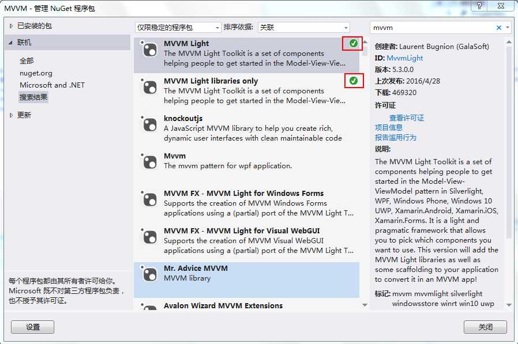
Task: Open the 查看许可证 link
Action: [407, 118]
